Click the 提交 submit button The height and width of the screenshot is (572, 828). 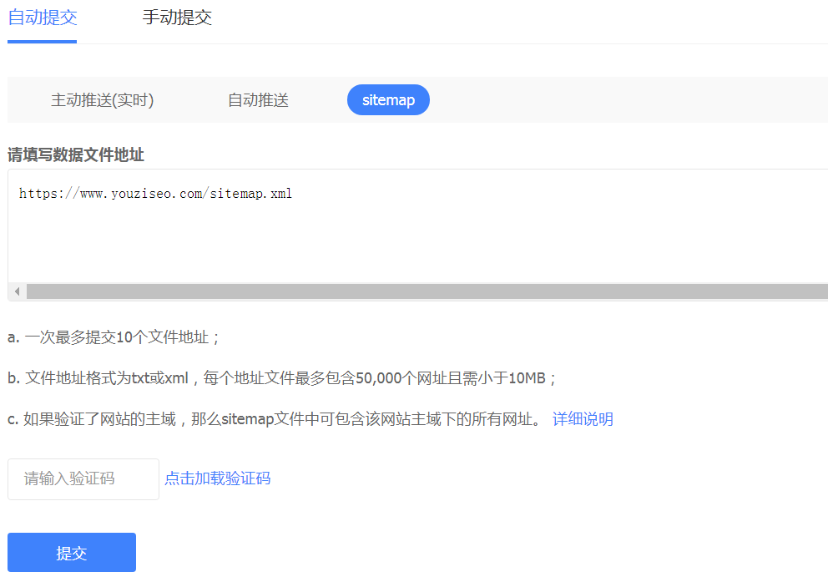point(72,553)
